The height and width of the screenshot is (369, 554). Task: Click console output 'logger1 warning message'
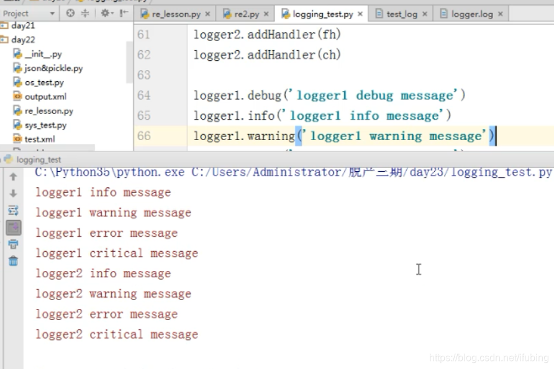pos(114,213)
